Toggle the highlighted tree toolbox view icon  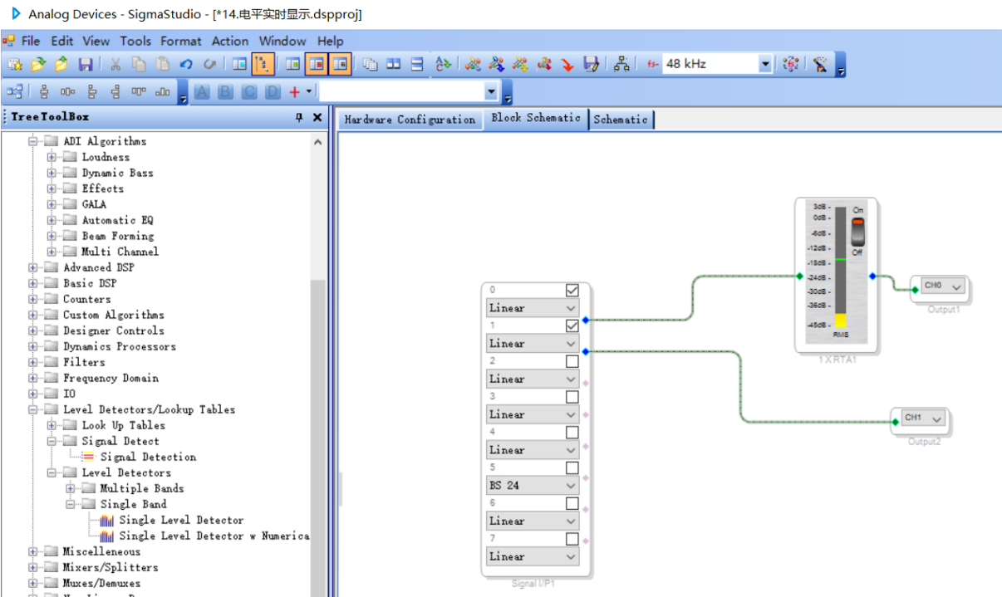pyautogui.click(x=263, y=64)
